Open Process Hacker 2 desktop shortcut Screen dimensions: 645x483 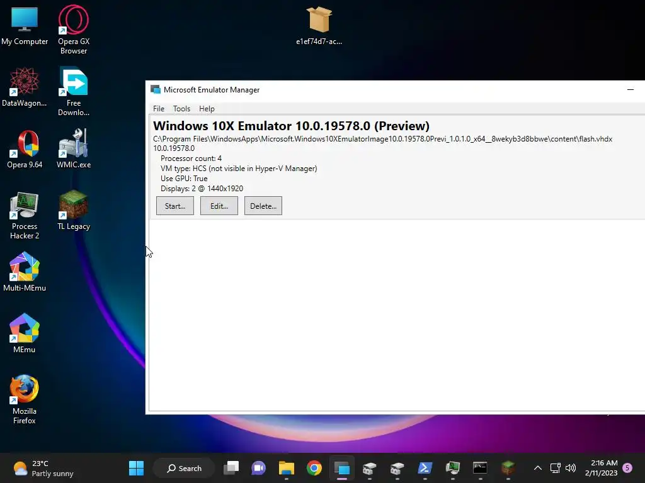(x=25, y=215)
